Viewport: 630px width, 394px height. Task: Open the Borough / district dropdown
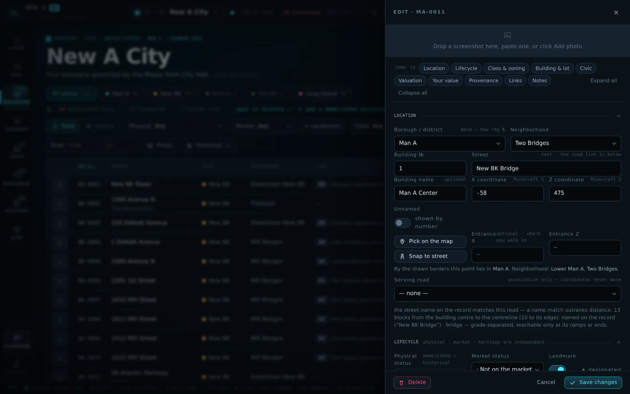[x=449, y=143]
